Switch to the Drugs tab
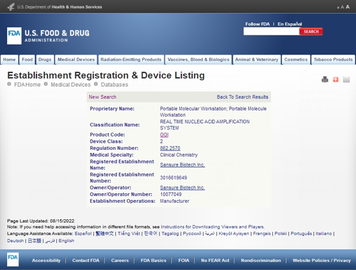The height and width of the screenshot is (270, 356). (44, 59)
